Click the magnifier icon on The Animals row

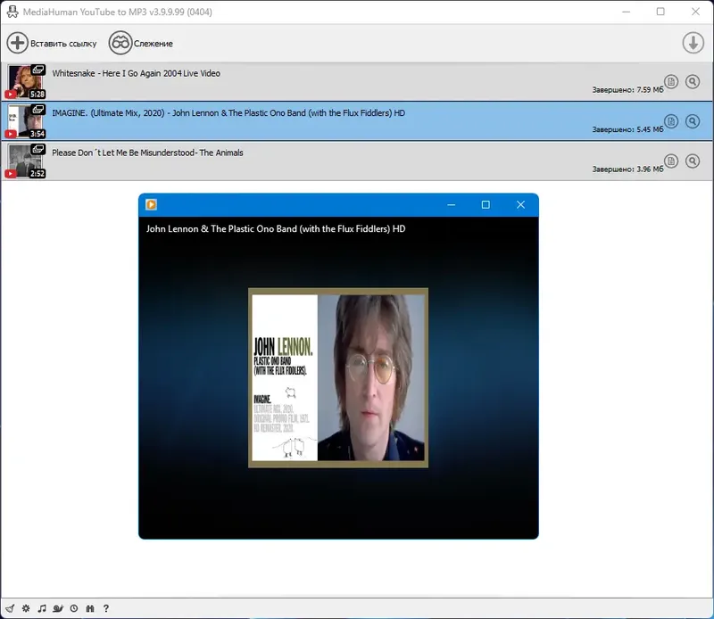693,161
